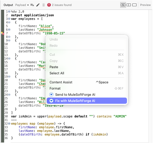Choose Select All from the context menu

coord(87,73)
